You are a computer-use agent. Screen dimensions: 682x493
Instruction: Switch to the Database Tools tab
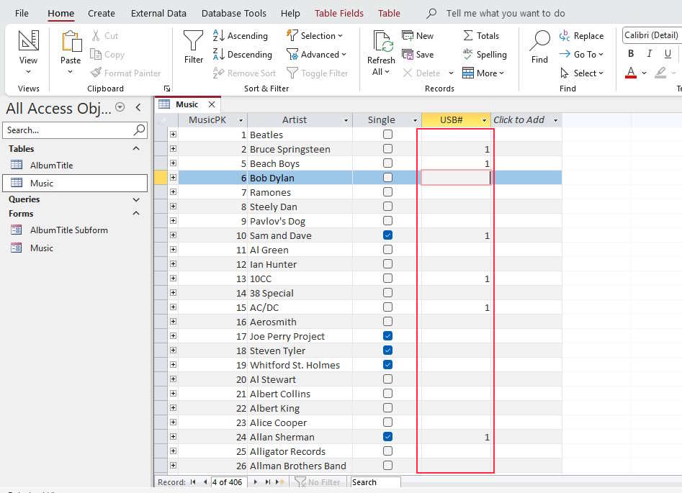pyautogui.click(x=234, y=13)
